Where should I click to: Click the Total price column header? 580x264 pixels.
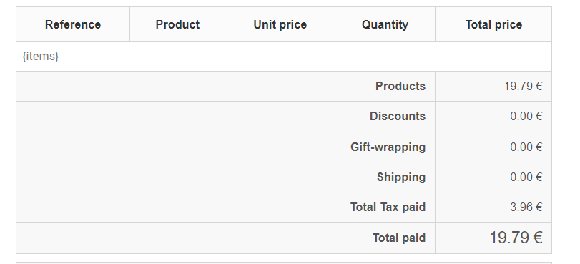pos(493,24)
